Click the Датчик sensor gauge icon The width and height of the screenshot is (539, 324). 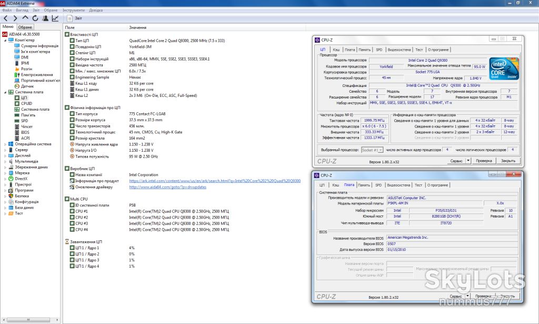[17, 86]
